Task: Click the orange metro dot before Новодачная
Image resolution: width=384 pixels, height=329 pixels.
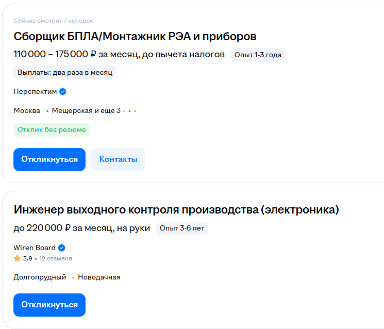Action: tap(73, 277)
